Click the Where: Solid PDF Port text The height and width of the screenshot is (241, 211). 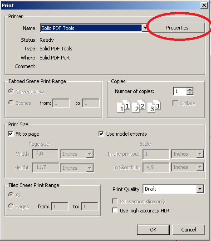[46, 58]
